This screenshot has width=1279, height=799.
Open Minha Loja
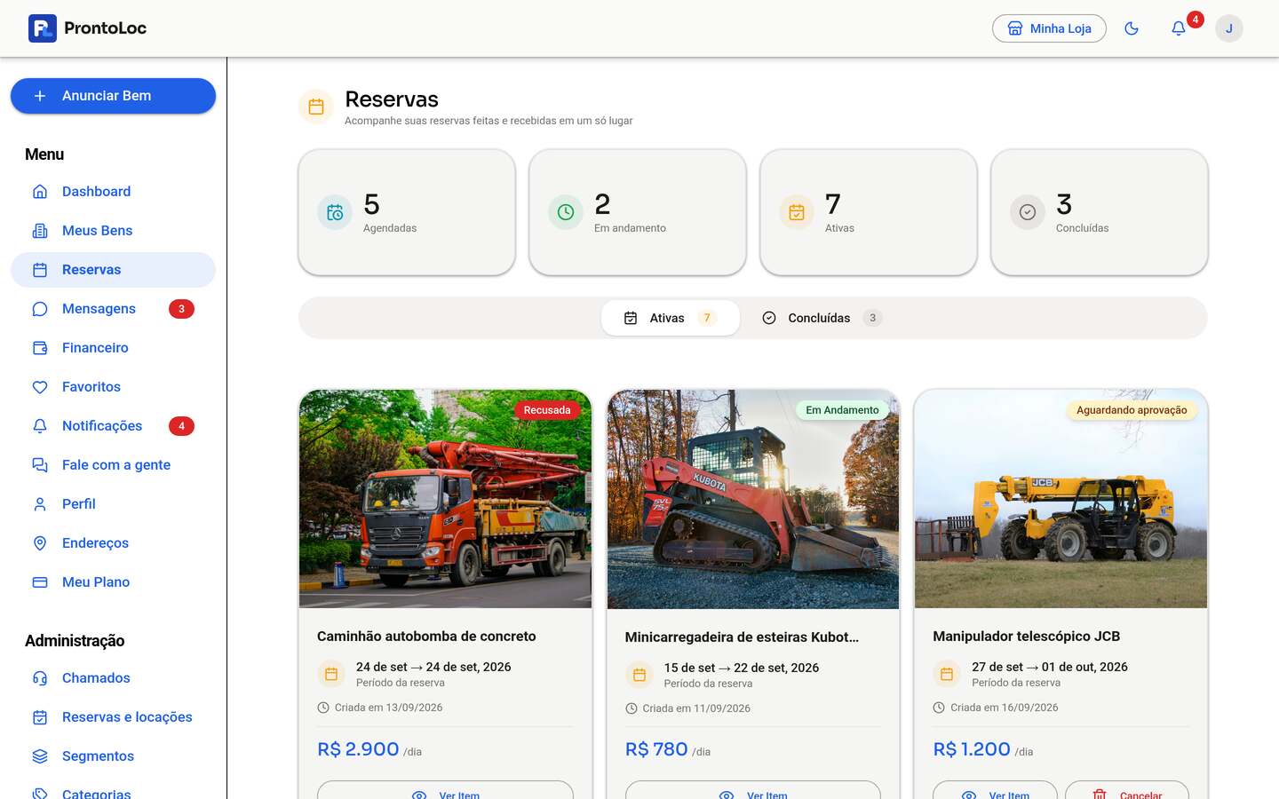[x=1049, y=28]
